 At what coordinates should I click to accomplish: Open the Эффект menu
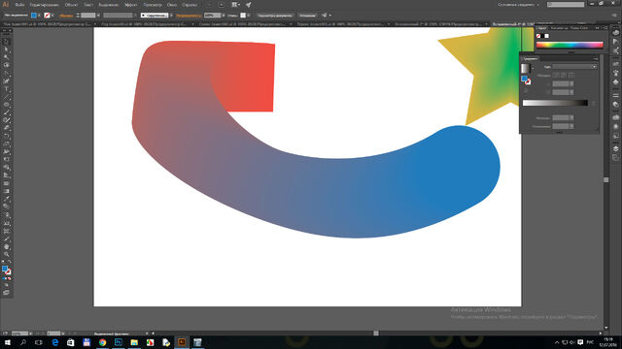point(131,5)
